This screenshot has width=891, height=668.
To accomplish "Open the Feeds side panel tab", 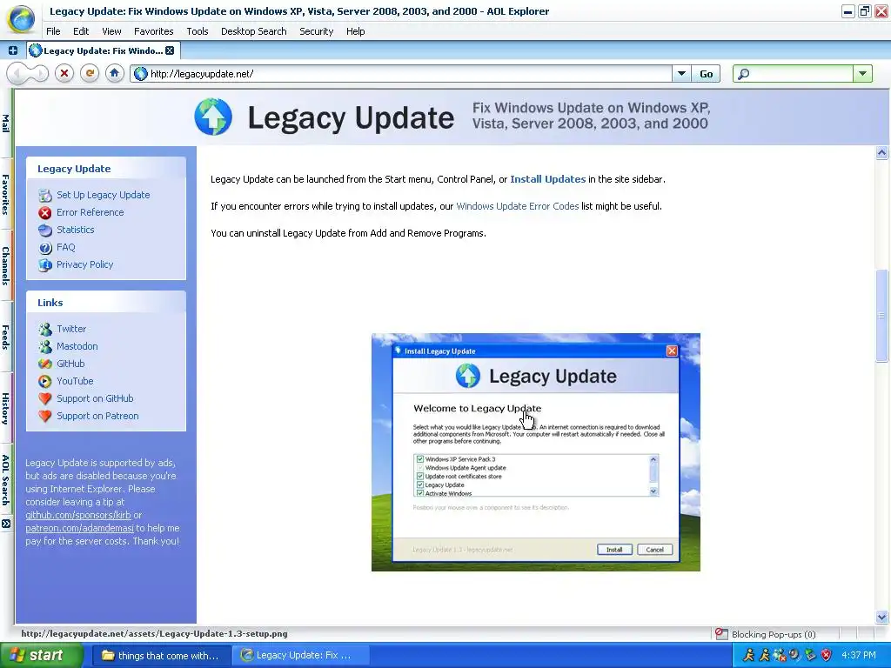I will pos(6,337).
